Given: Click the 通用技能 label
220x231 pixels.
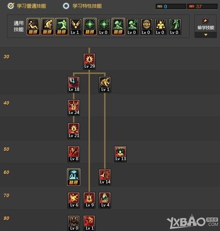Looking at the screenshot, I should (19, 26).
